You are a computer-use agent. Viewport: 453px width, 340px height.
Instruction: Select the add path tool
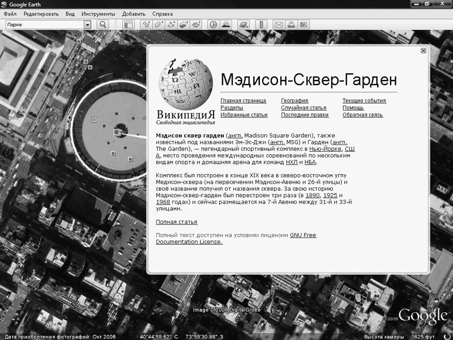tap(171, 24)
